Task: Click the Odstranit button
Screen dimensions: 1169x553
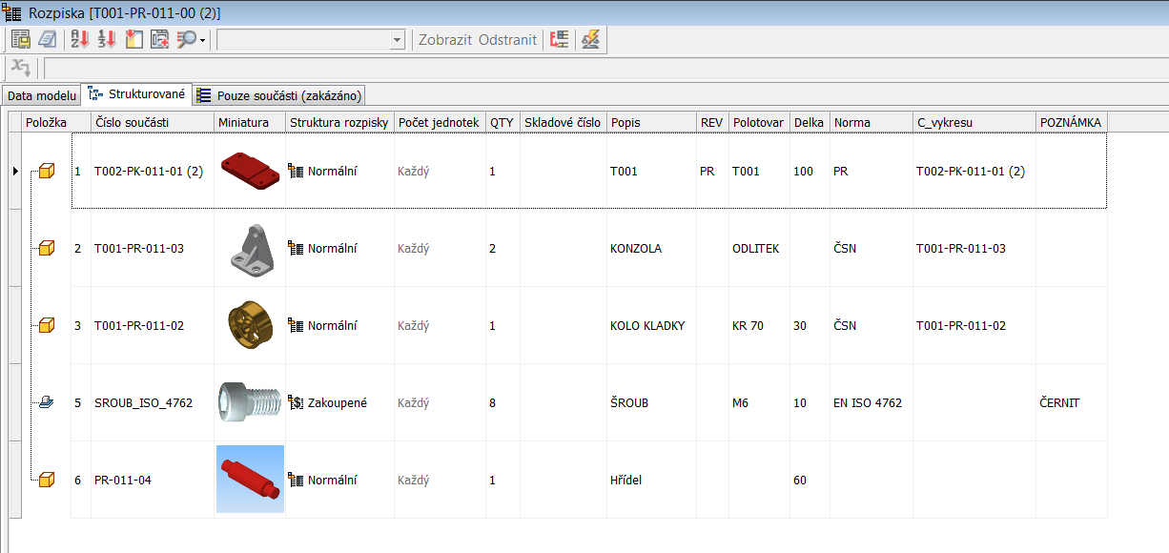Action: (507, 40)
